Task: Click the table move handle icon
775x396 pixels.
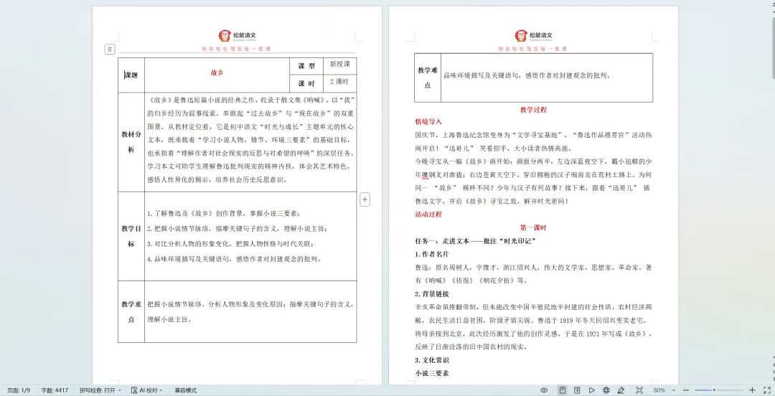Action: click(110, 49)
